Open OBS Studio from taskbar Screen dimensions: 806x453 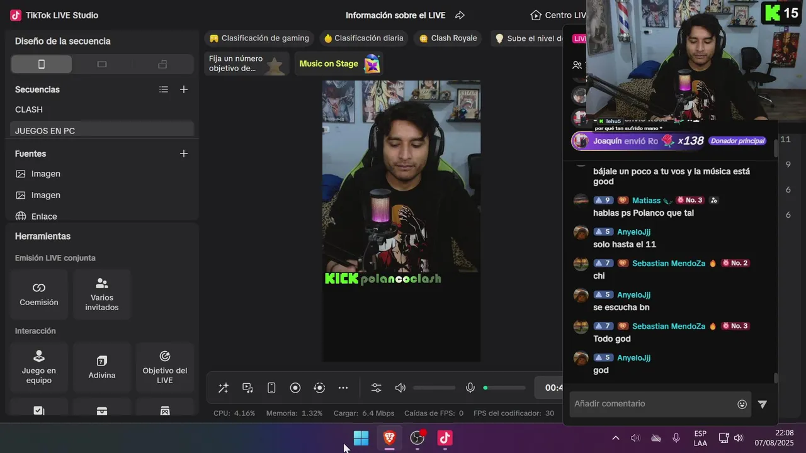coord(417,438)
